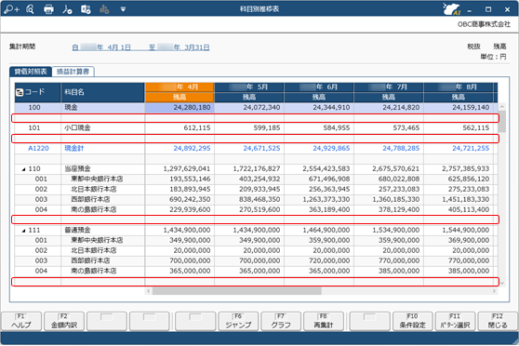519x346 pixels.
Task: Open the toolbar customization dropdown arrow
Action: coord(123,9)
